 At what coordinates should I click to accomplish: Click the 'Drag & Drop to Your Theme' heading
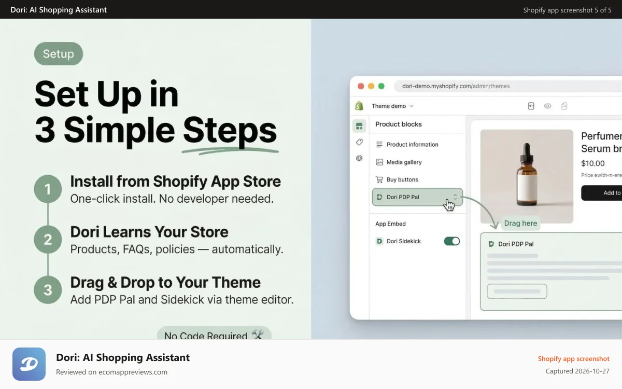coord(165,283)
